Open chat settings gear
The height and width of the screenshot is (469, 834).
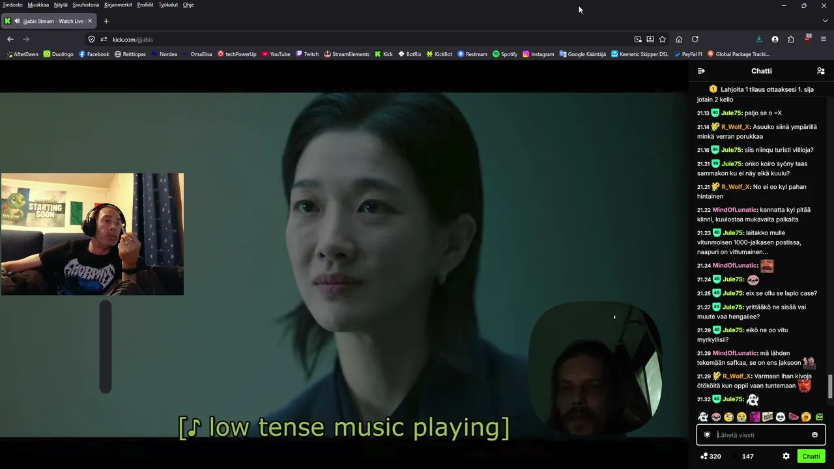point(786,456)
